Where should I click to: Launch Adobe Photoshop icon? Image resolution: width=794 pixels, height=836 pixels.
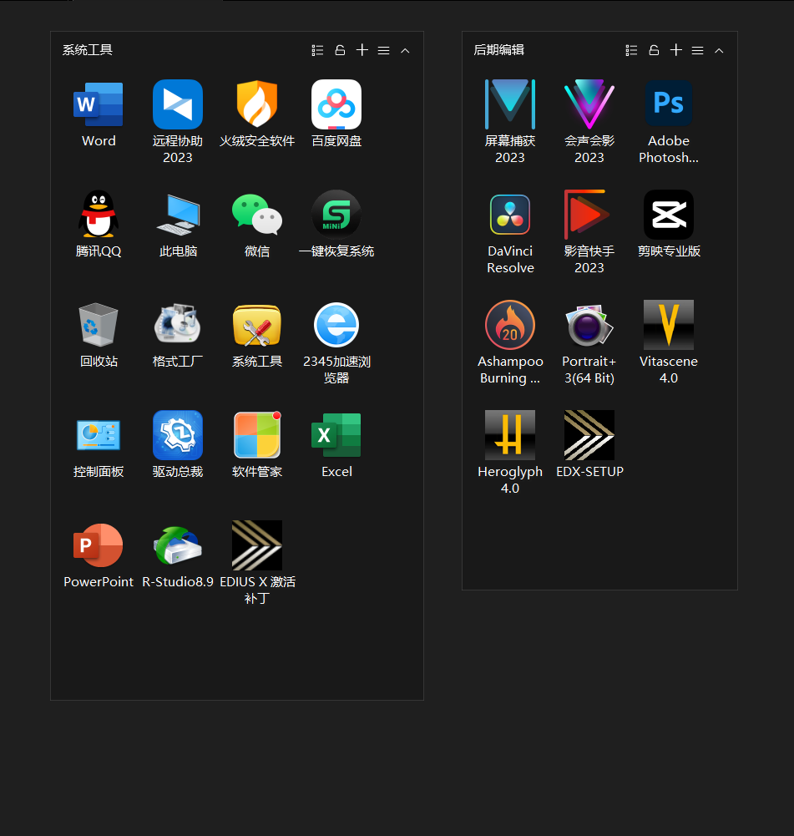tap(669, 104)
